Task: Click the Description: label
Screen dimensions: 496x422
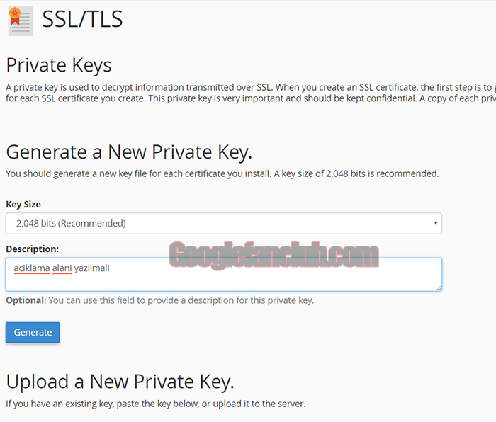Action: coord(33,249)
